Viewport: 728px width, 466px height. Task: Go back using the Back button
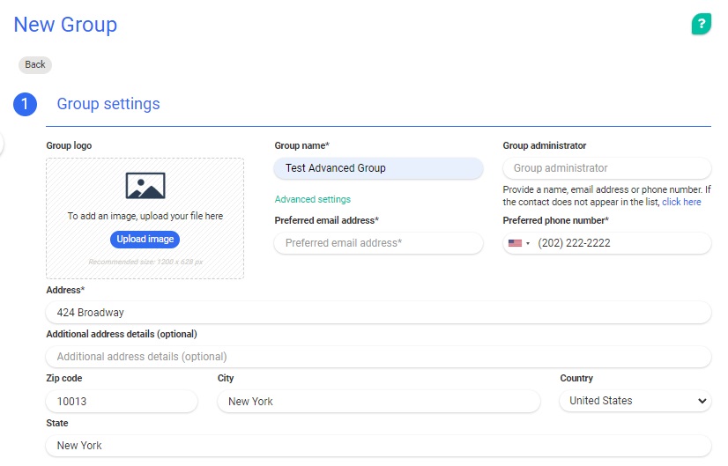tap(35, 64)
